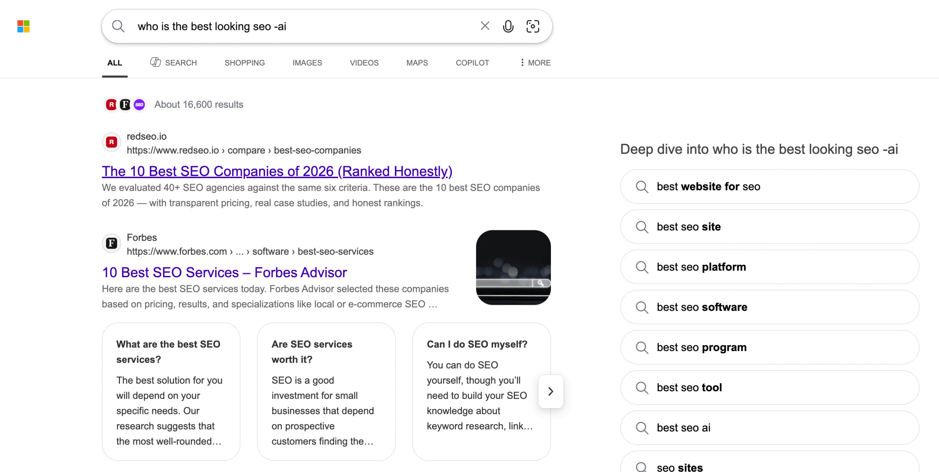Pick suggestion 'best seo software'

pyautogui.click(x=770, y=307)
